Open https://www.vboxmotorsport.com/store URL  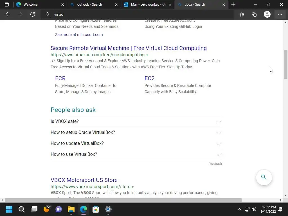(90, 187)
